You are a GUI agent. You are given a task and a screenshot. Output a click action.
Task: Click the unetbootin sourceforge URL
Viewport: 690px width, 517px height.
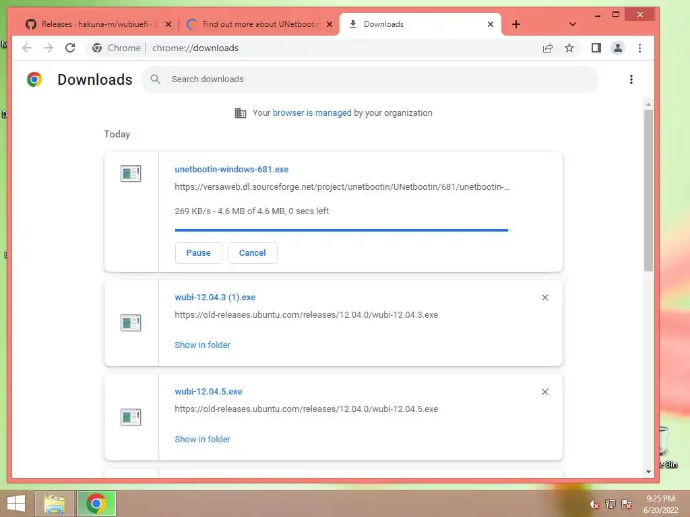click(x=342, y=187)
